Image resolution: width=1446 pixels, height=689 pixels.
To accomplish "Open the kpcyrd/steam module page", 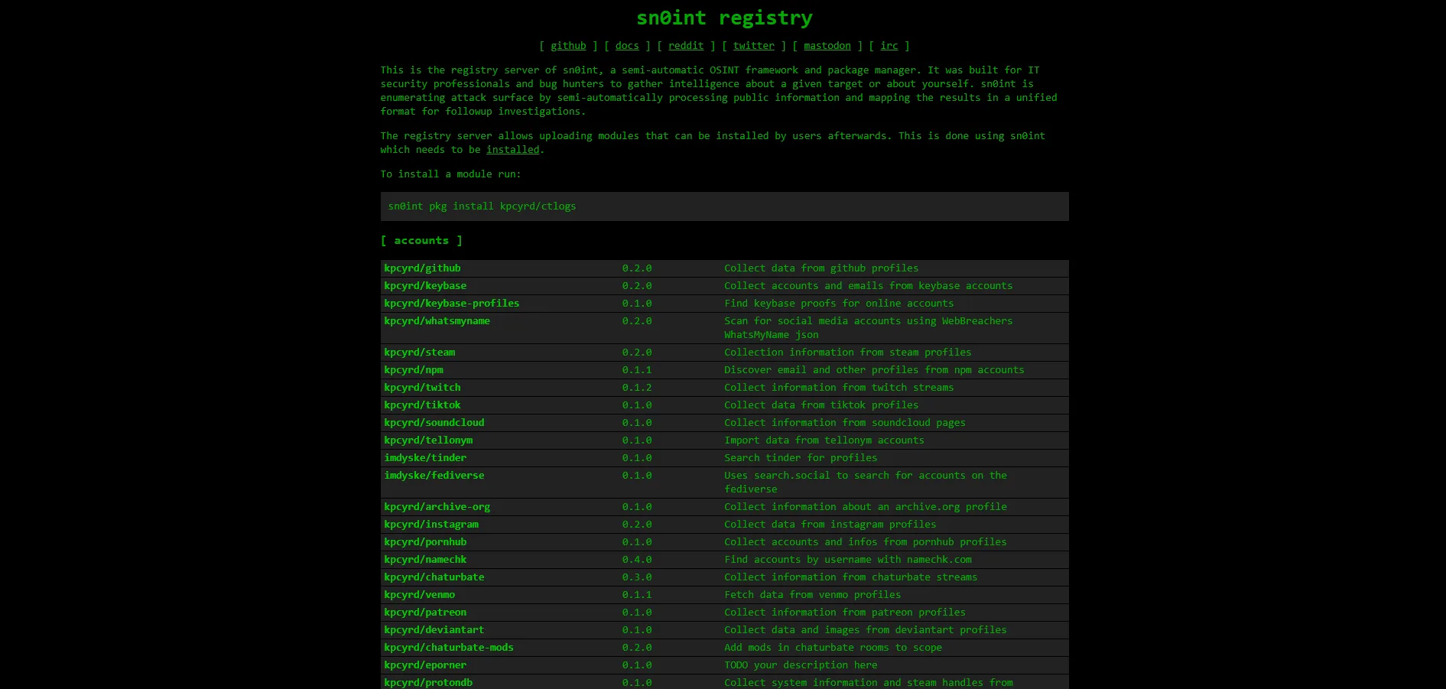I will [x=419, y=353].
